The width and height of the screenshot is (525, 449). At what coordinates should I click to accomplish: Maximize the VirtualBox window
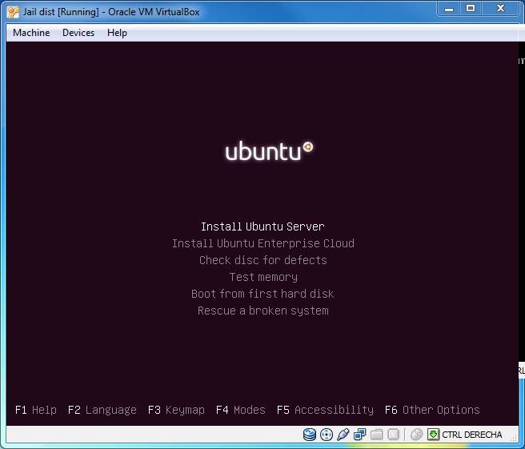[471, 9]
